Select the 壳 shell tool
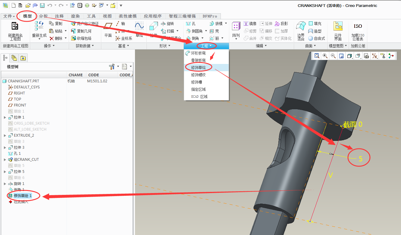 214,31
